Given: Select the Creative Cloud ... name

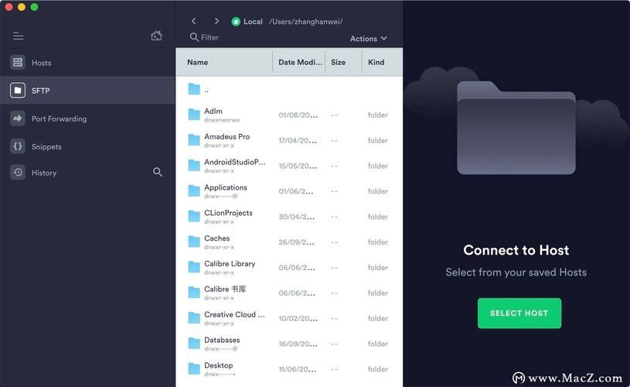Looking at the screenshot, I should [x=234, y=314].
